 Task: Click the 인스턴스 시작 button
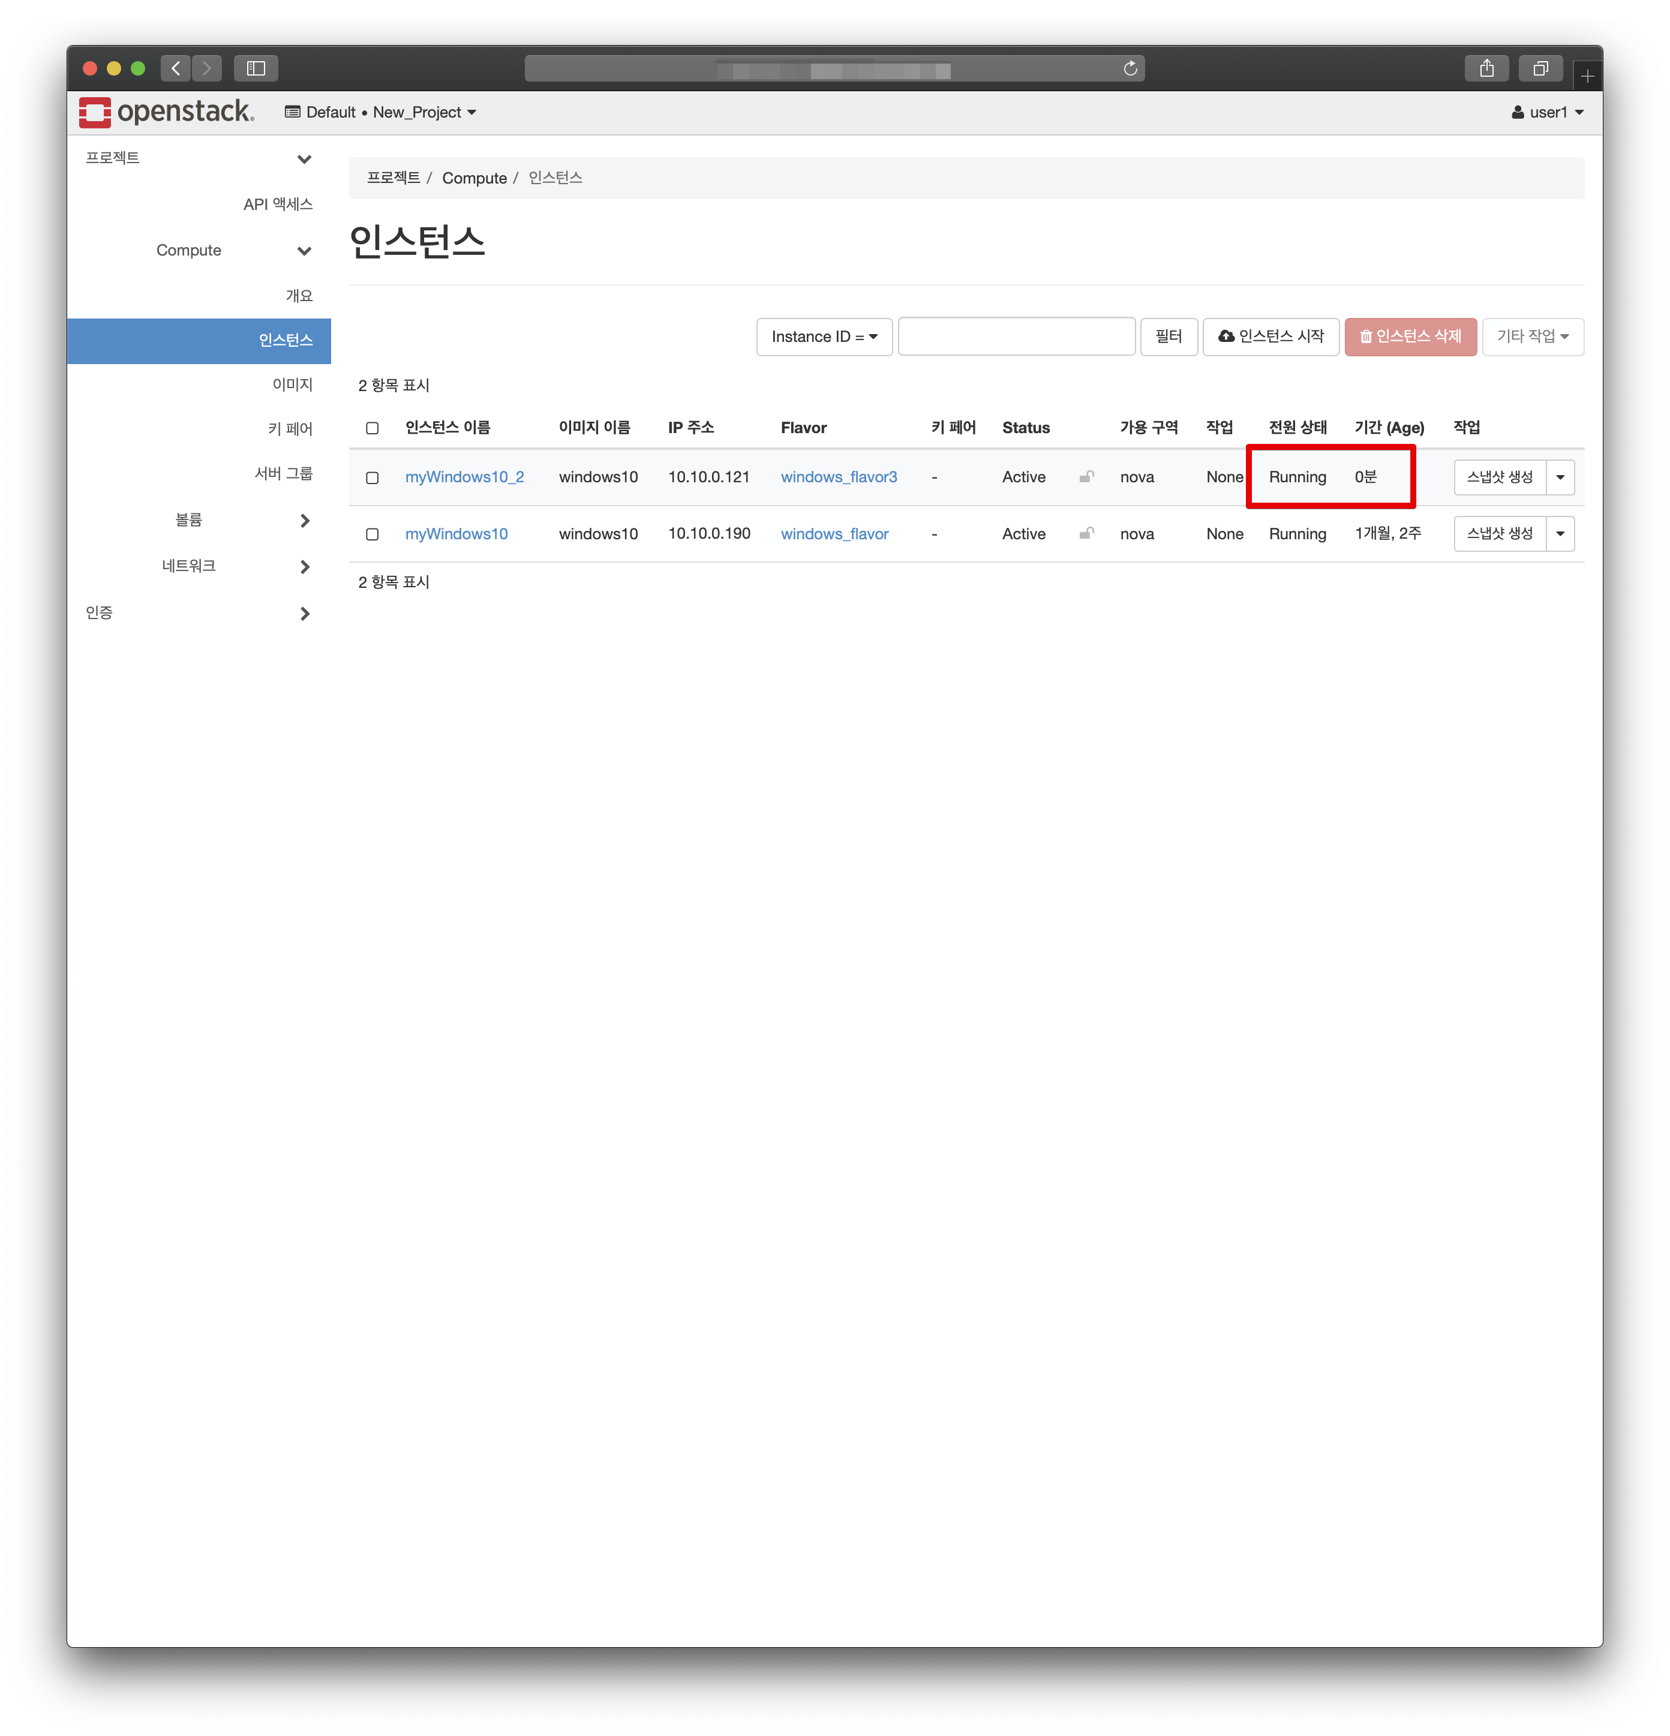click(x=1270, y=337)
